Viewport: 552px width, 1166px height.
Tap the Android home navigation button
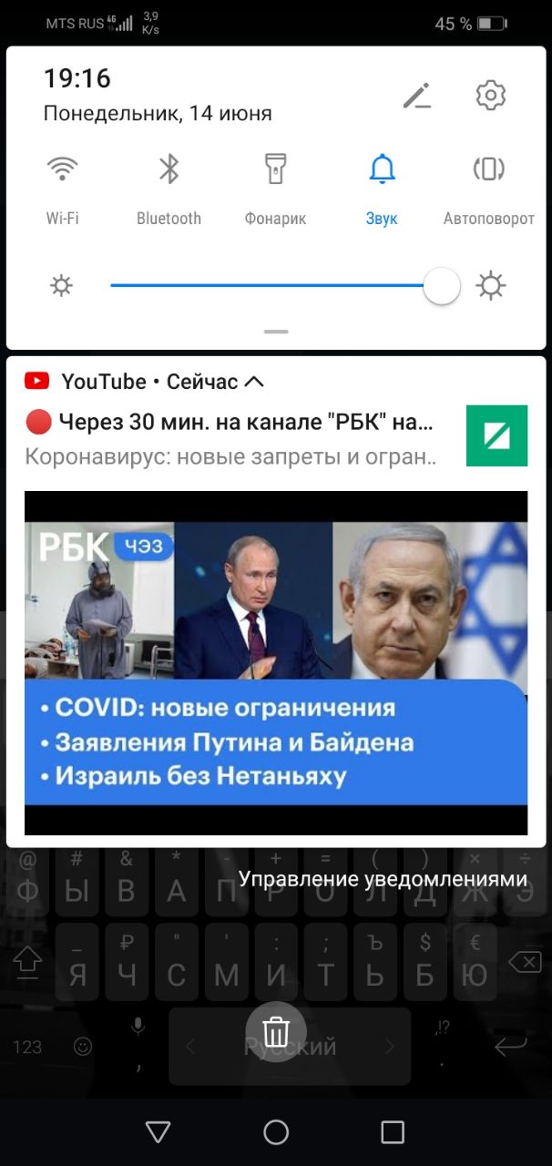(276, 1131)
